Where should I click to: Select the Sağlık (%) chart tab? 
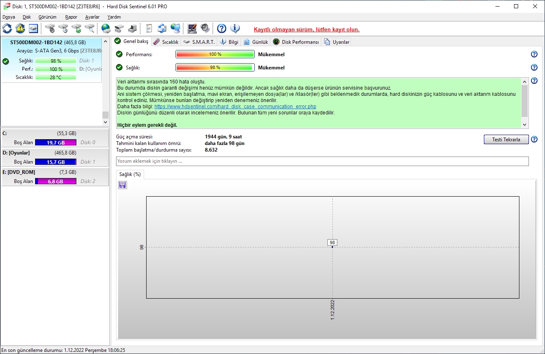pyautogui.click(x=130, y=174)
